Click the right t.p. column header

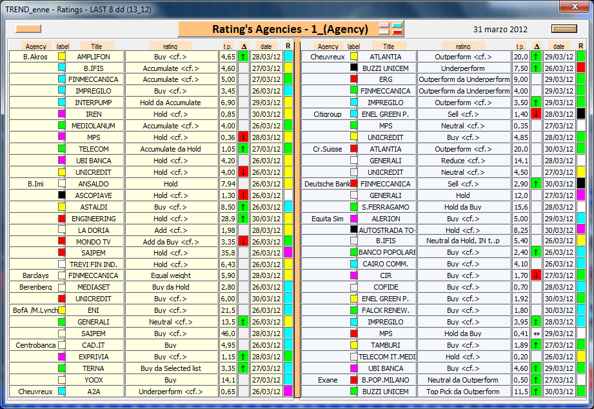[x=520, y=46]
